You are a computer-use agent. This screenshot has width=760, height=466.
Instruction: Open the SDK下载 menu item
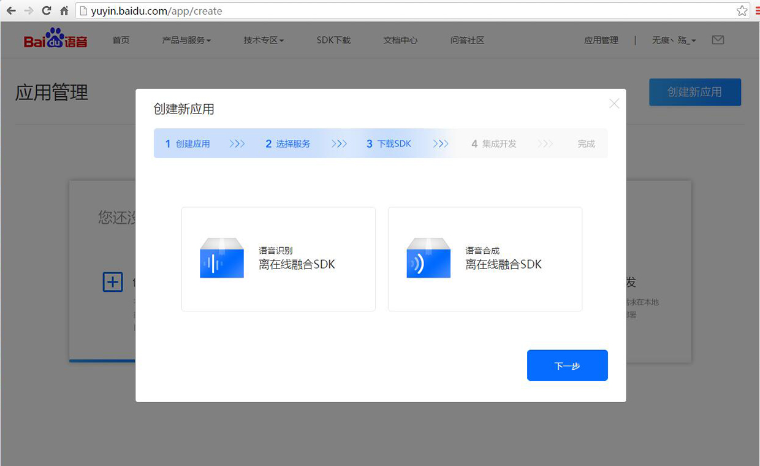333,40
